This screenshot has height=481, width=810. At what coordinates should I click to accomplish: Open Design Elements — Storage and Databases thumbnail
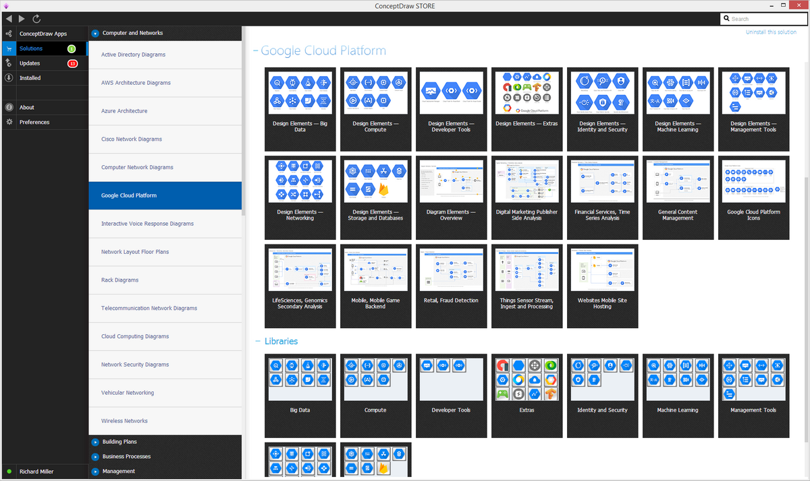pyautogui.click(x=376, y=197)
